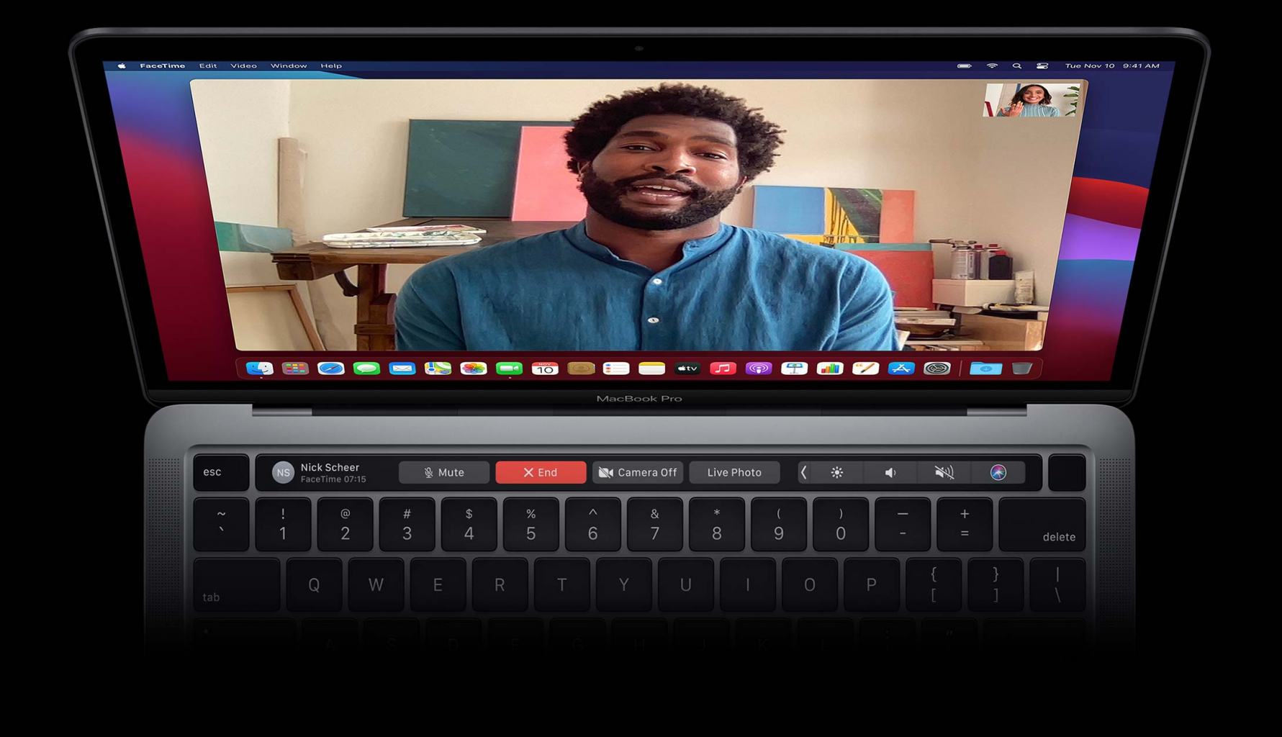
Task: Open Spotlight search in menu bar
Action: (x=1016, y=65)
